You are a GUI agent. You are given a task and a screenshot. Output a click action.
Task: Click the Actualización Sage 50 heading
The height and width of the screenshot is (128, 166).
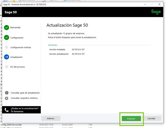(67, 25)
